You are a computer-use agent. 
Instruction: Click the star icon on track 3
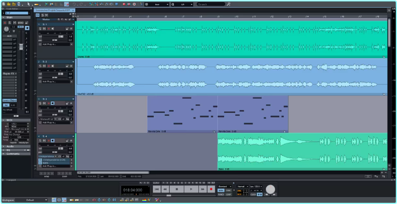click(71, 103)
